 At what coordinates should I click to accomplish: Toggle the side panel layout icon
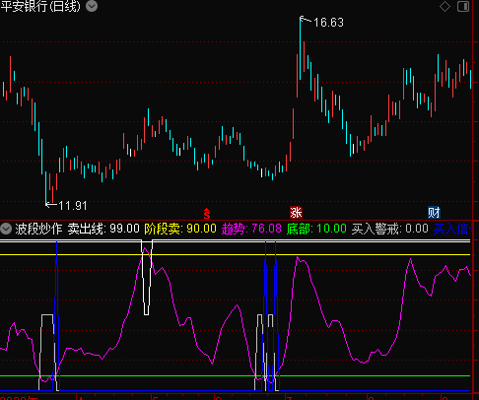pyautogui.click(x=463, y=7)
